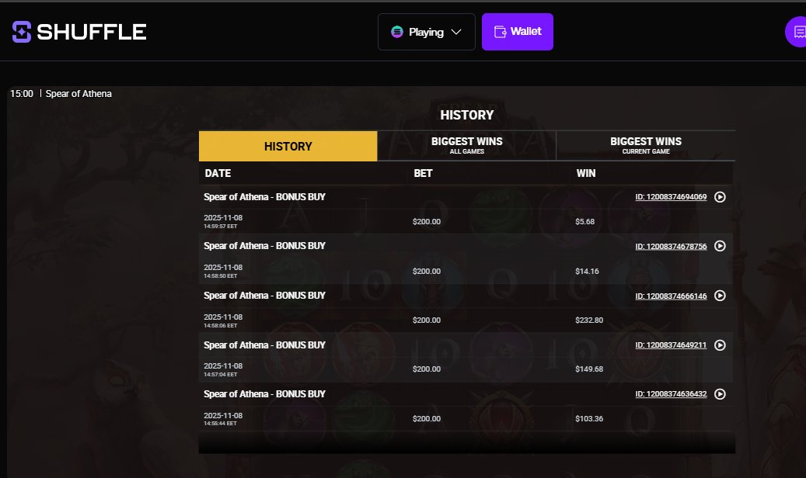This screenshot has width=806, height=478.
Task: Replay round ID 12008374678756
Action: tap(720, 246)
